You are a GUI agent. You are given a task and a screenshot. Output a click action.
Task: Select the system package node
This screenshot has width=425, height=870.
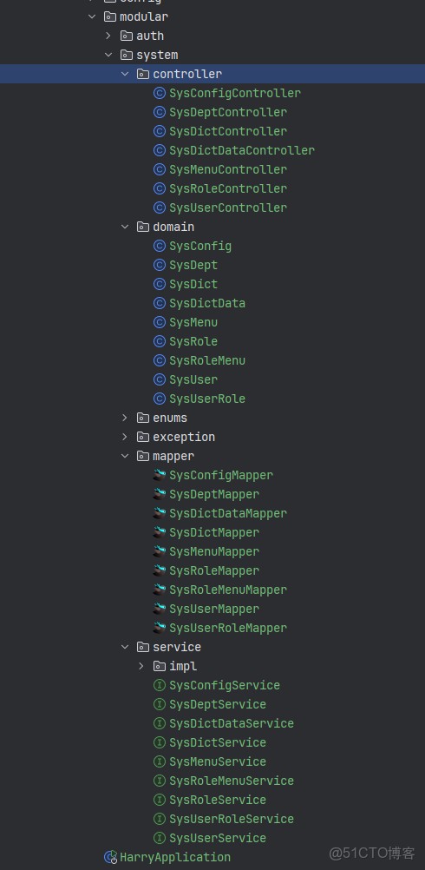click(157, 55)
